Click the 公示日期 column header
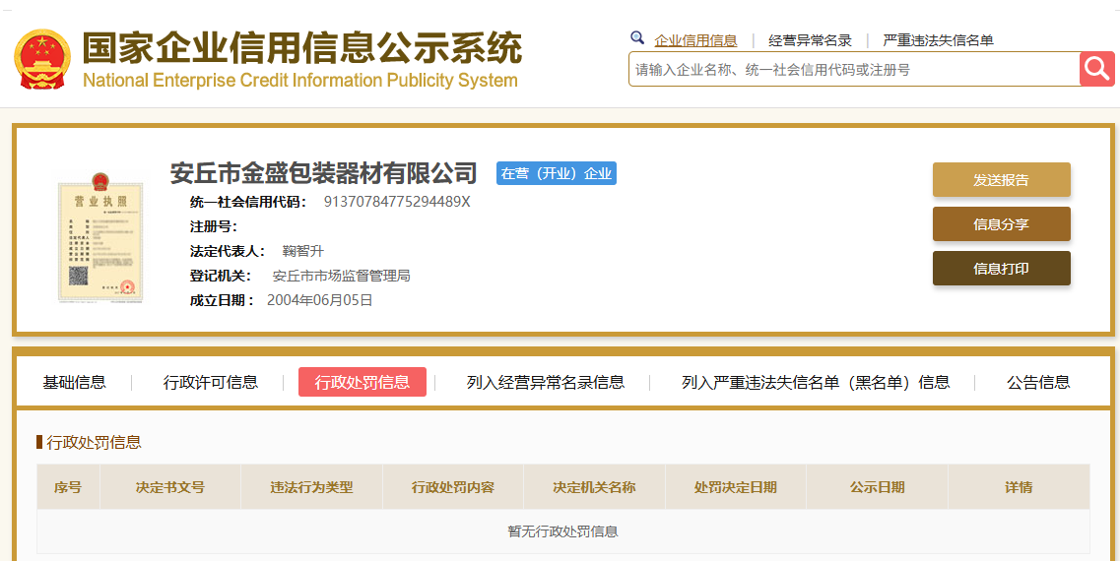The height and width of the screenshot is (561, 1120). point(877,487)
